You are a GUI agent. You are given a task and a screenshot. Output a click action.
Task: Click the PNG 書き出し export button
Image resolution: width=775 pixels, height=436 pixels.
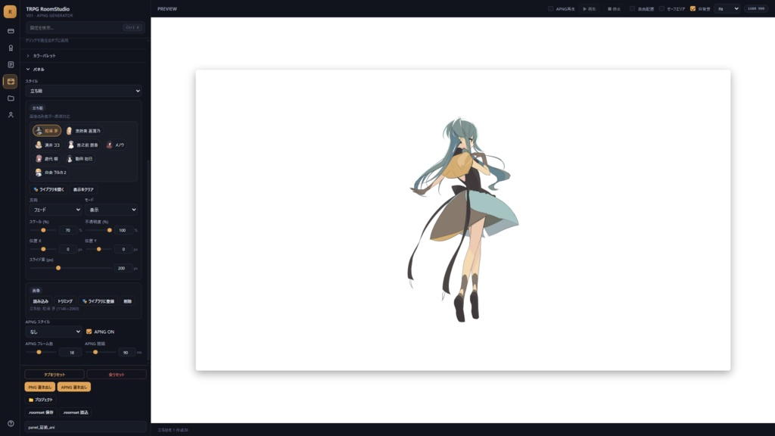pyautogui.click(x=39, y=387)
